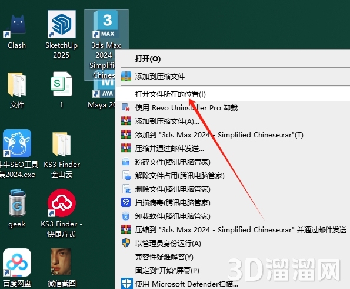Select the 微信截图 image thumbnail

pos(61,262)
